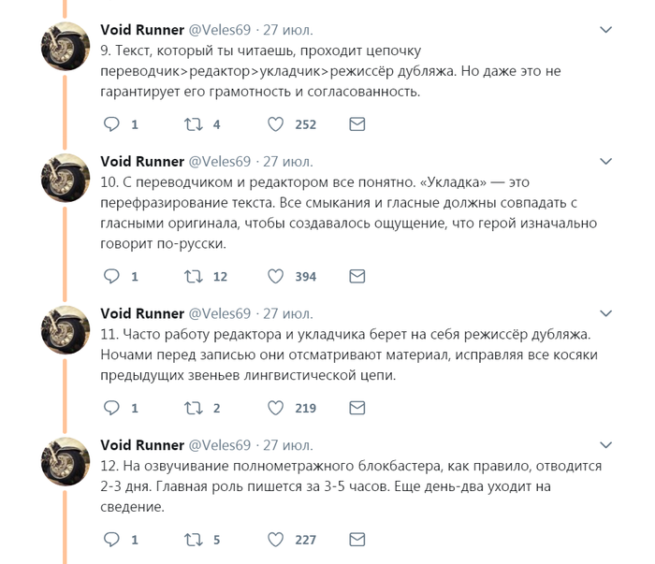Retweet tweet 12 with 5 retweets
The image size is (655, 564).
tap(194, 540)
